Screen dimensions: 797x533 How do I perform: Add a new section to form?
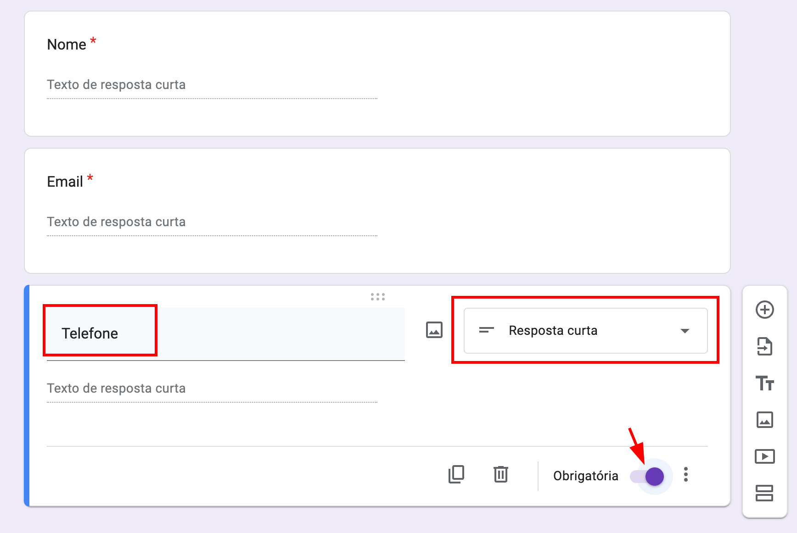(764, 493)
